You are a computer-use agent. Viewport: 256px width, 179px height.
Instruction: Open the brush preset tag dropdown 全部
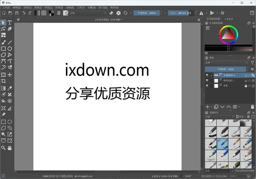[x=220, y=117]
